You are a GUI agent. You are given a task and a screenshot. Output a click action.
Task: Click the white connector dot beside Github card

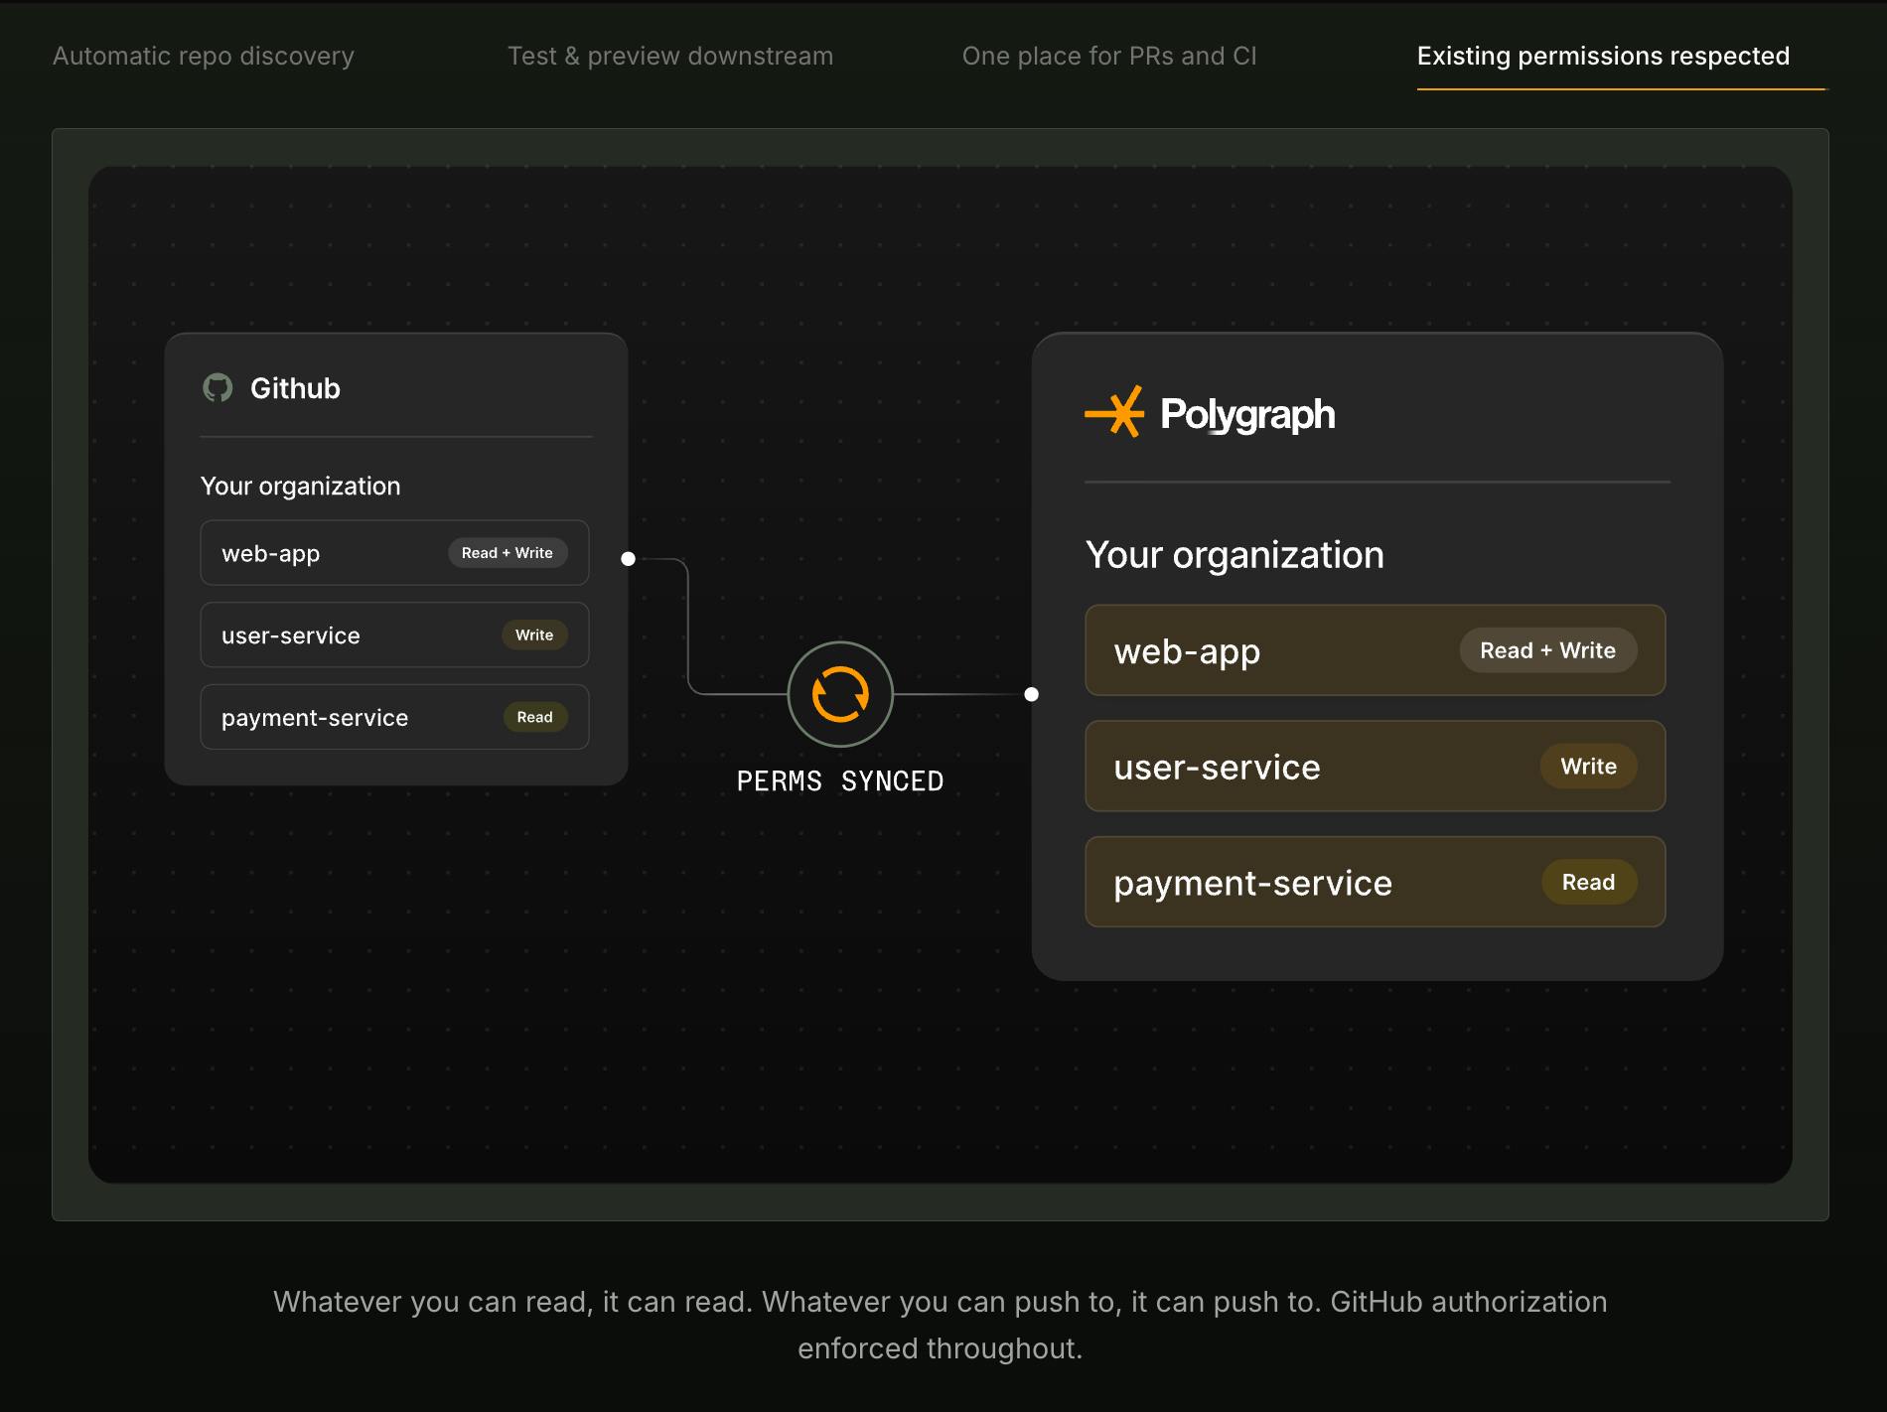628,559
